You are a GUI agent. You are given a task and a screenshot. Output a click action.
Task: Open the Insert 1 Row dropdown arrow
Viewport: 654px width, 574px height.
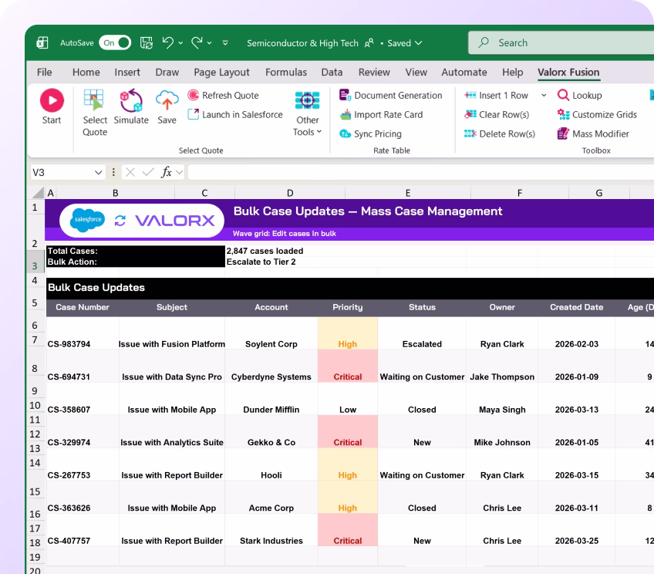point(544,96)
